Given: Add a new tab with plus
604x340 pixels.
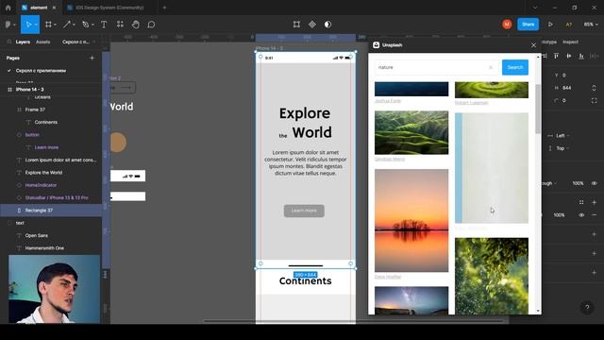Looking at the screenshot, I should [x=164, y=8].
